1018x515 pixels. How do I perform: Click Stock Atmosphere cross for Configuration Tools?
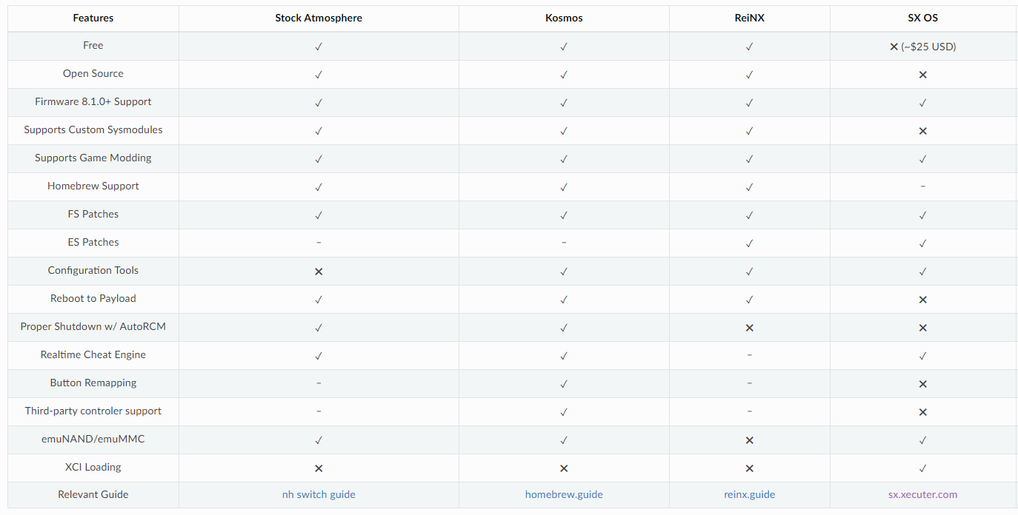[319, 272]
